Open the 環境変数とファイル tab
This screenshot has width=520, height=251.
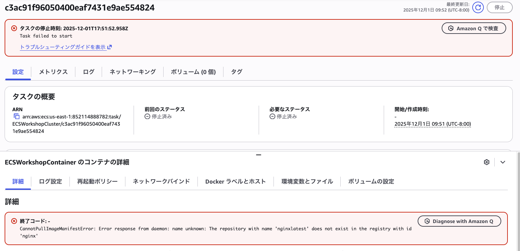[307, 181]
